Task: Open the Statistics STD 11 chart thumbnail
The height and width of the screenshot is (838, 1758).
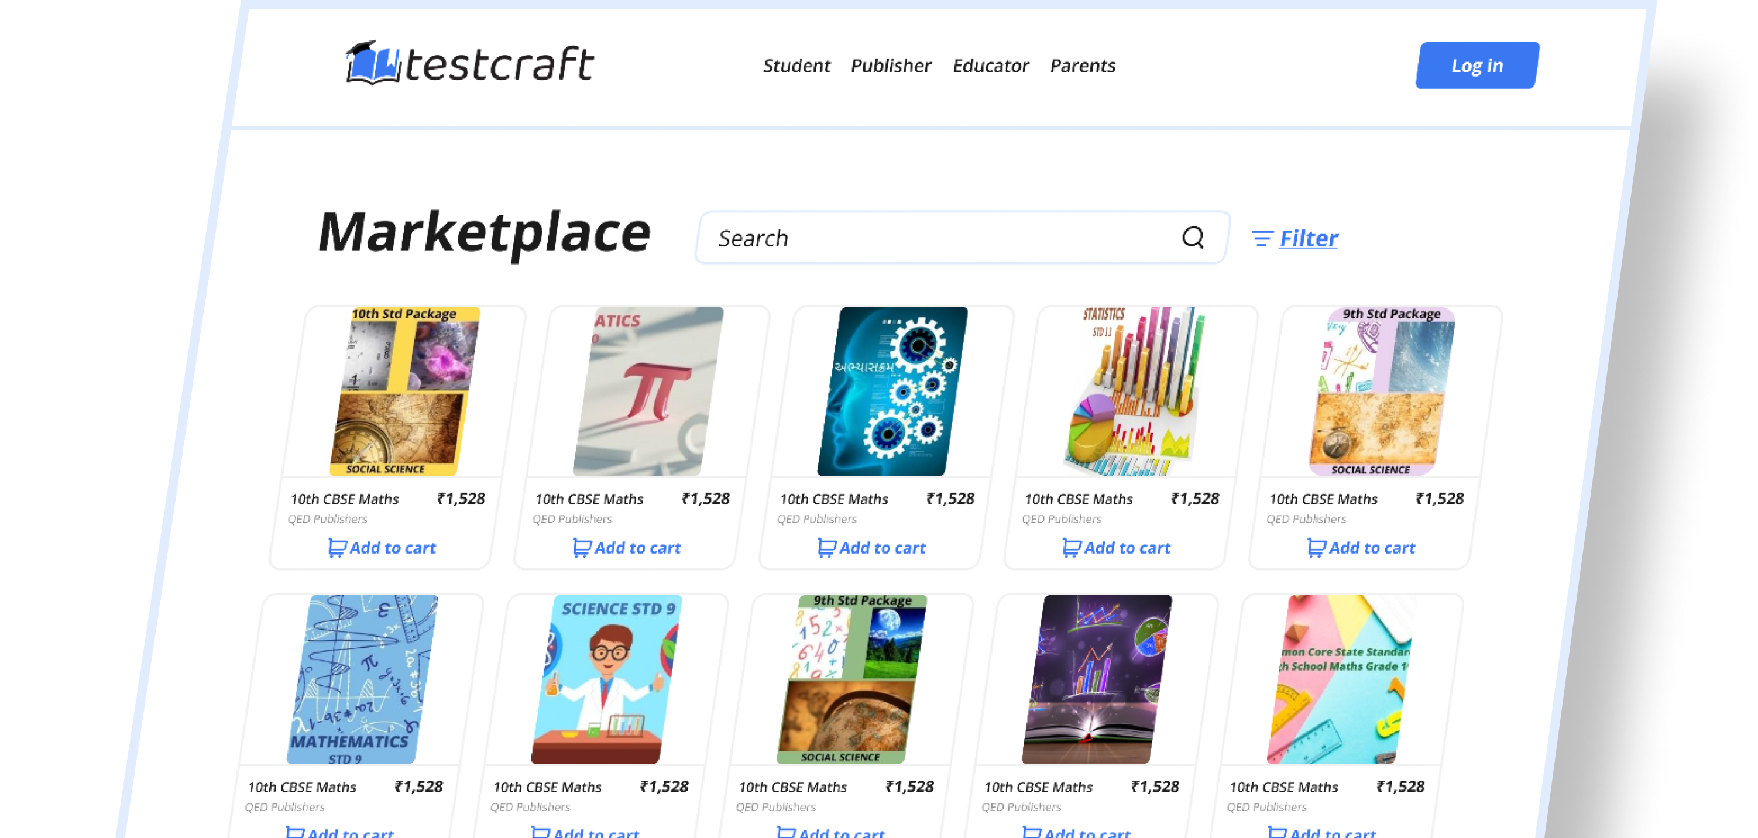Action: [1135, 391]
